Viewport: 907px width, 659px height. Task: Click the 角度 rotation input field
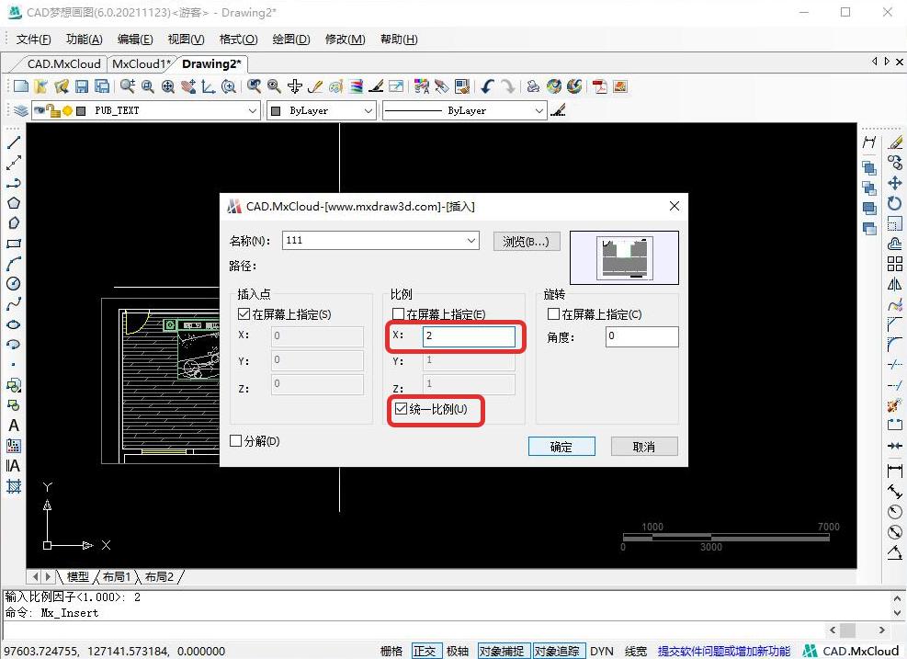[641, 336]
